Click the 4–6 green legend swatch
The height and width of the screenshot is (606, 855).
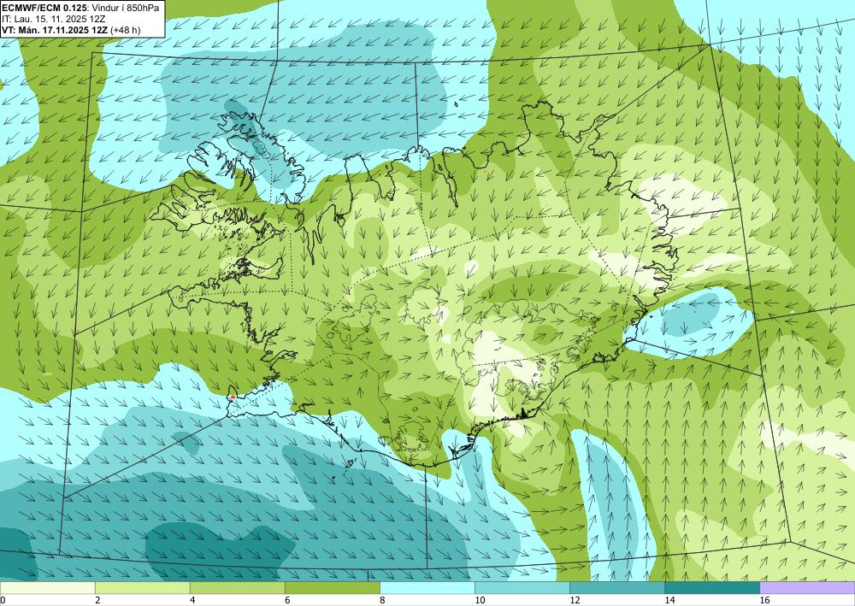click(x=237, y=588)
